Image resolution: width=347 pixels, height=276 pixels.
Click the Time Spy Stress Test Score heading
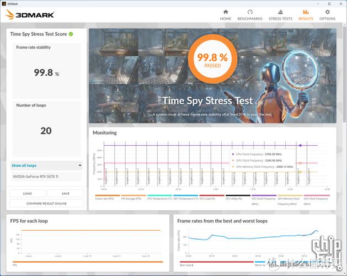coord(39,34)
